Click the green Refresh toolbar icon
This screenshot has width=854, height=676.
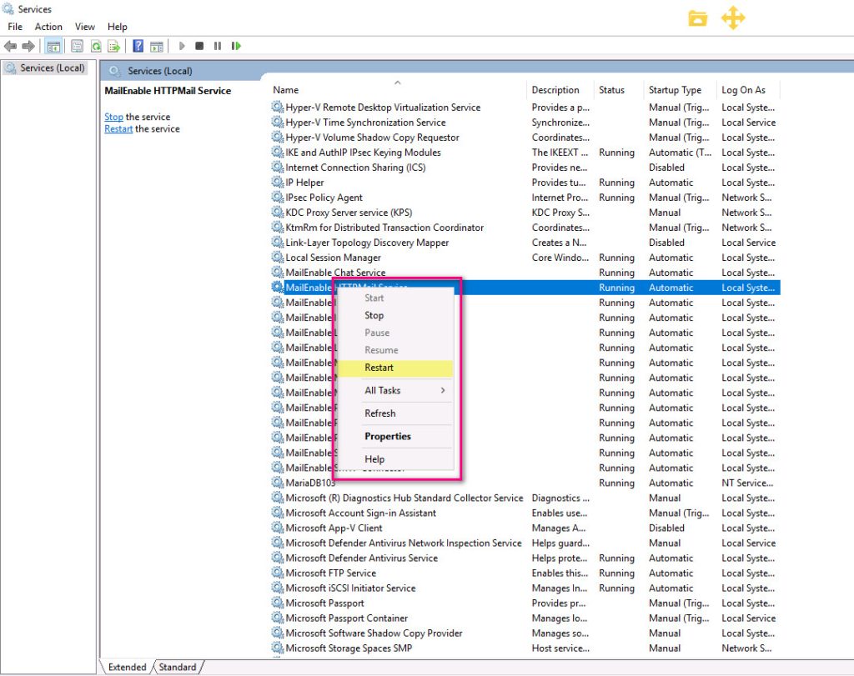point(96,47)
